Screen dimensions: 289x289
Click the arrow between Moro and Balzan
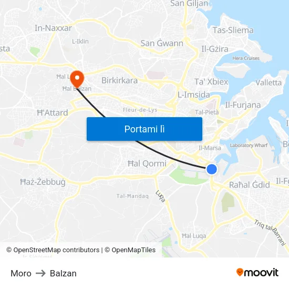(40, 273)
